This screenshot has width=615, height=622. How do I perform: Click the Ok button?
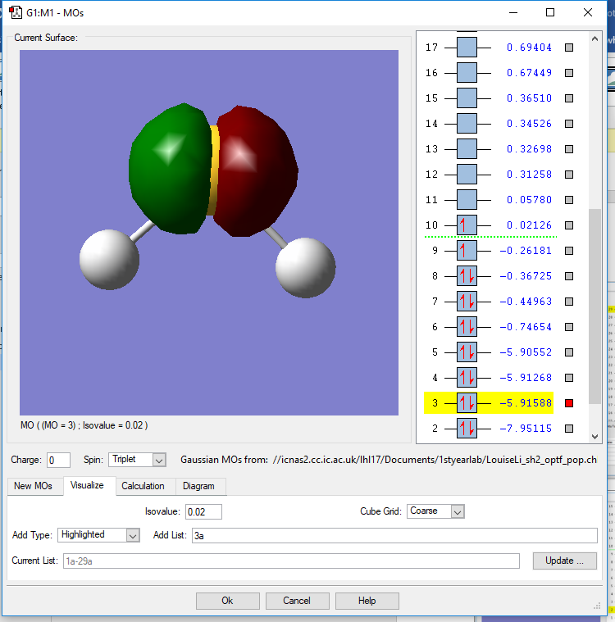click(227, 601)
